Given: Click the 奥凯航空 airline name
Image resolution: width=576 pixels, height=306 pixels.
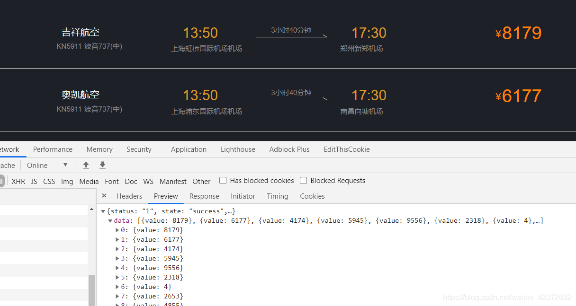Looking at the screenshot, I should 81,95.
